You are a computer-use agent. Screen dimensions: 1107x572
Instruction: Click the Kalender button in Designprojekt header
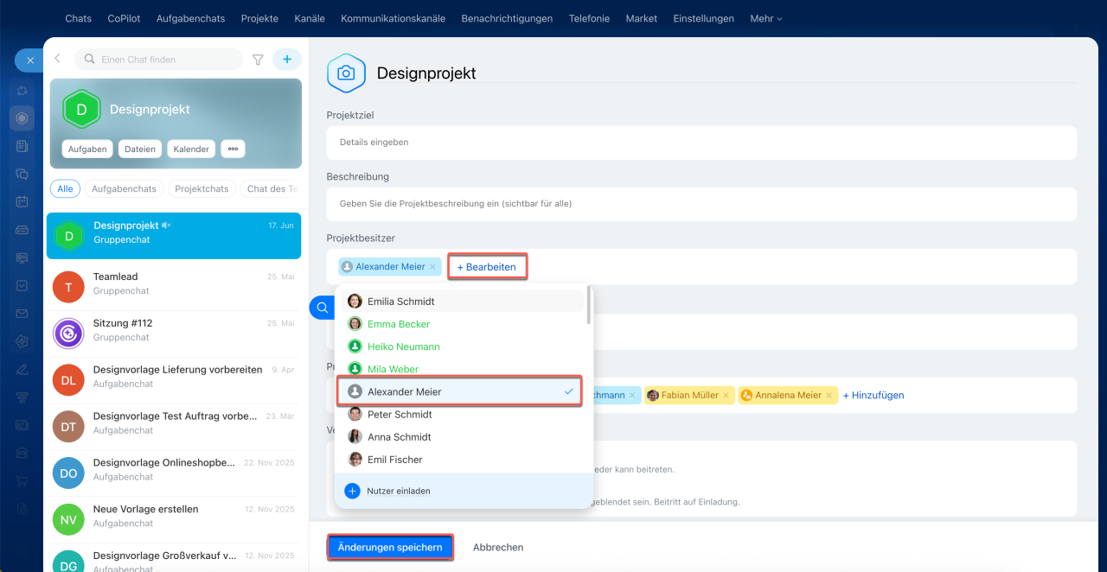point(191,149)
